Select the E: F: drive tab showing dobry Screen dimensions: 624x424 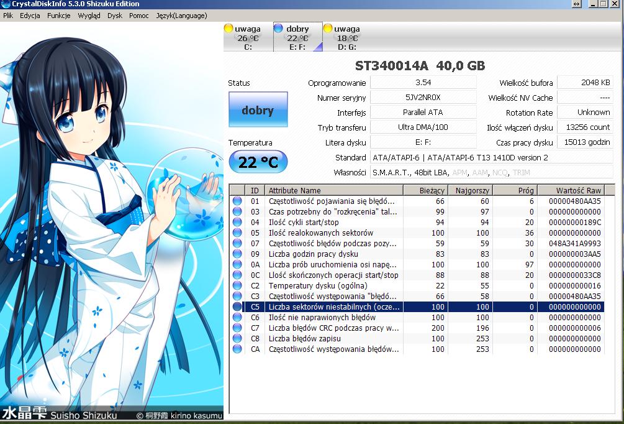click(x=297, y=37)
